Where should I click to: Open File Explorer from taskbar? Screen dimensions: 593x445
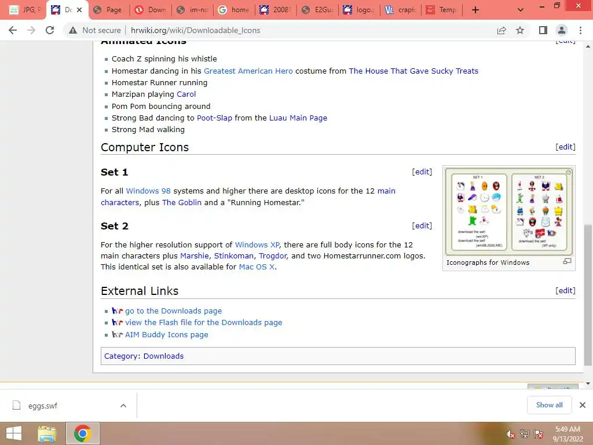[47, 433]
